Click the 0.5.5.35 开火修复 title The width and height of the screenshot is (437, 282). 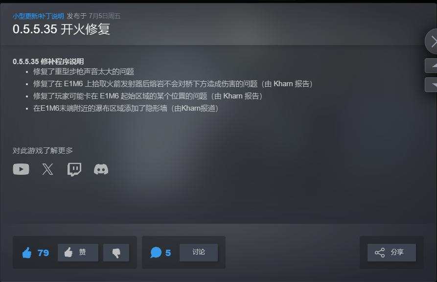click(x=61, y=29)
